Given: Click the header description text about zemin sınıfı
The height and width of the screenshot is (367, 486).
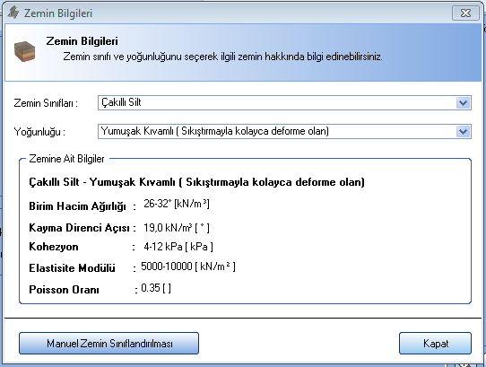Looking at the screenshot, I should [223, 57].
